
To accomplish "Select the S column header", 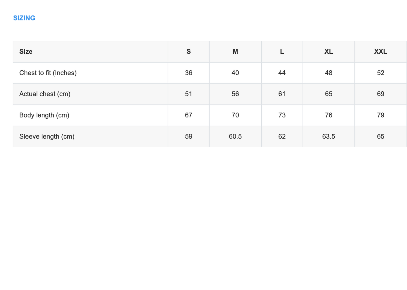I will coord(188,52).
